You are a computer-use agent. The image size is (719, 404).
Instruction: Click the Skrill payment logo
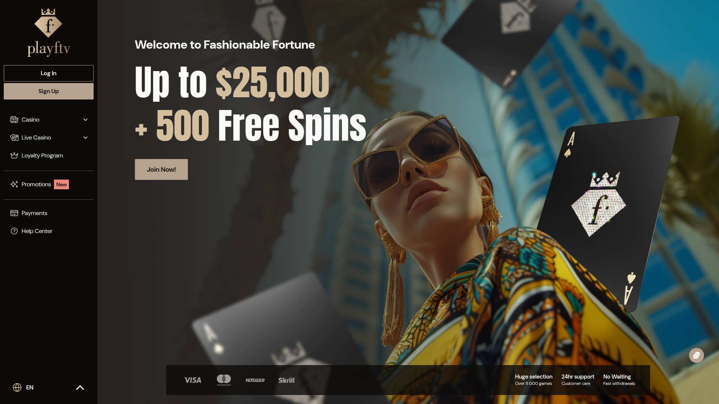click(286, 380)
